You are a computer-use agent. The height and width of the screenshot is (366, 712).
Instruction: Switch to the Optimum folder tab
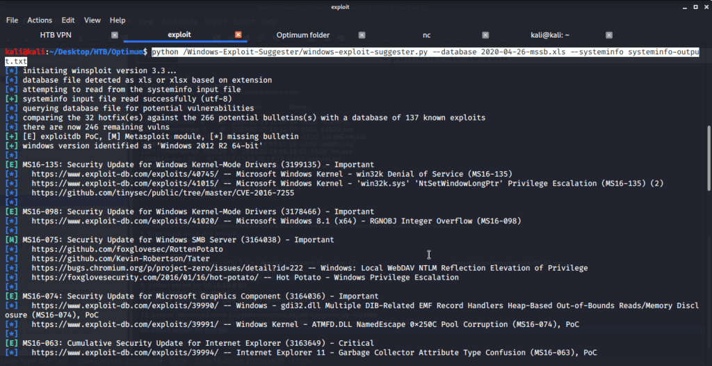[x=302, y=35]
